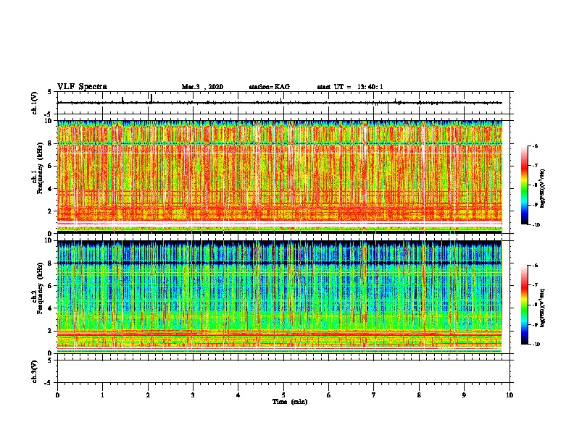Click time axis tick label "8"

tap(419, 395)
